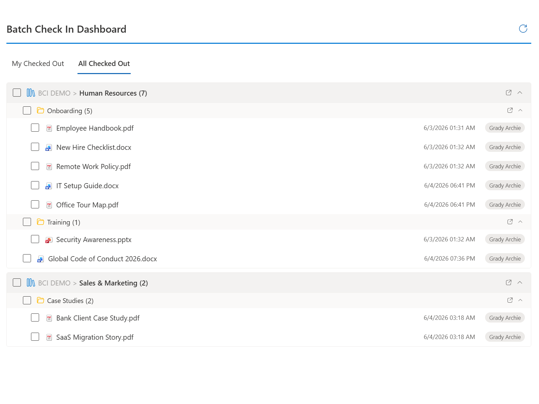Screen dimensions: 539x404
Task: Open Human Resources library in new window
Action: coord(509,93)
